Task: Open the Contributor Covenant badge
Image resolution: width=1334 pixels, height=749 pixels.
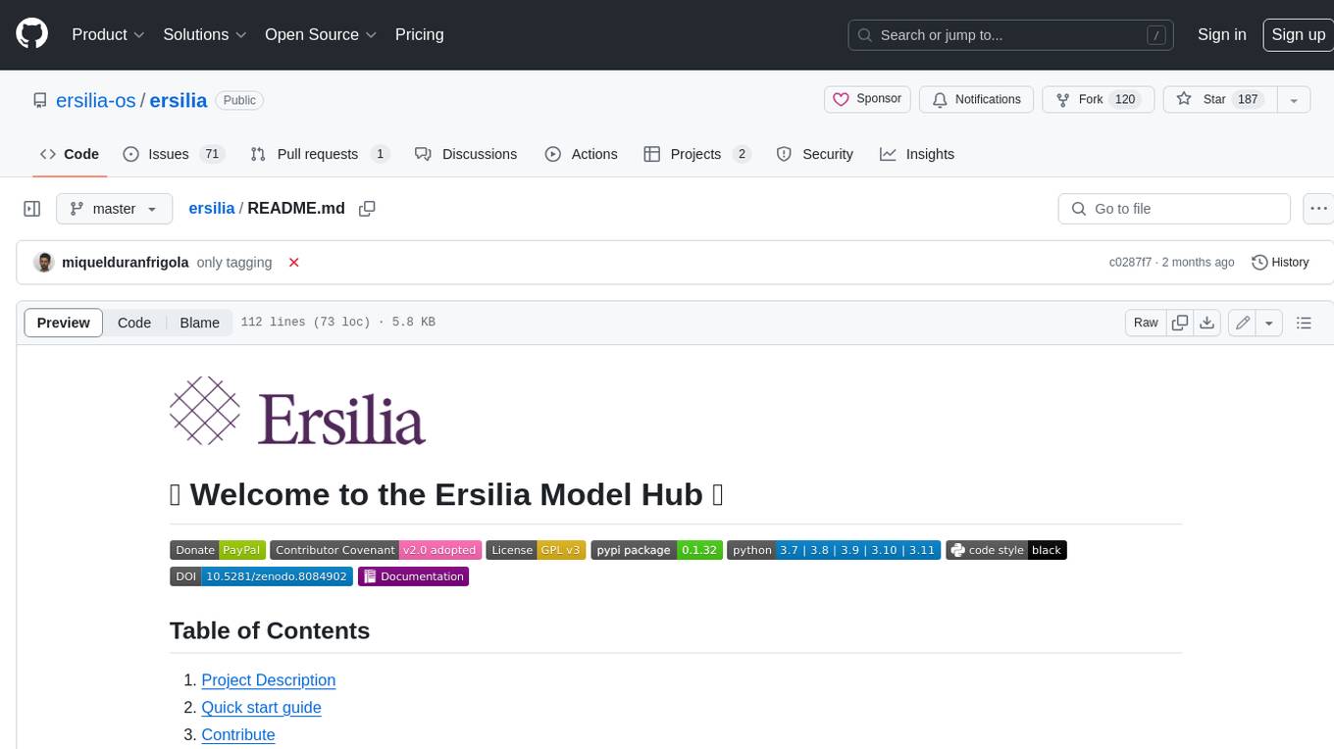Action: 376,550
